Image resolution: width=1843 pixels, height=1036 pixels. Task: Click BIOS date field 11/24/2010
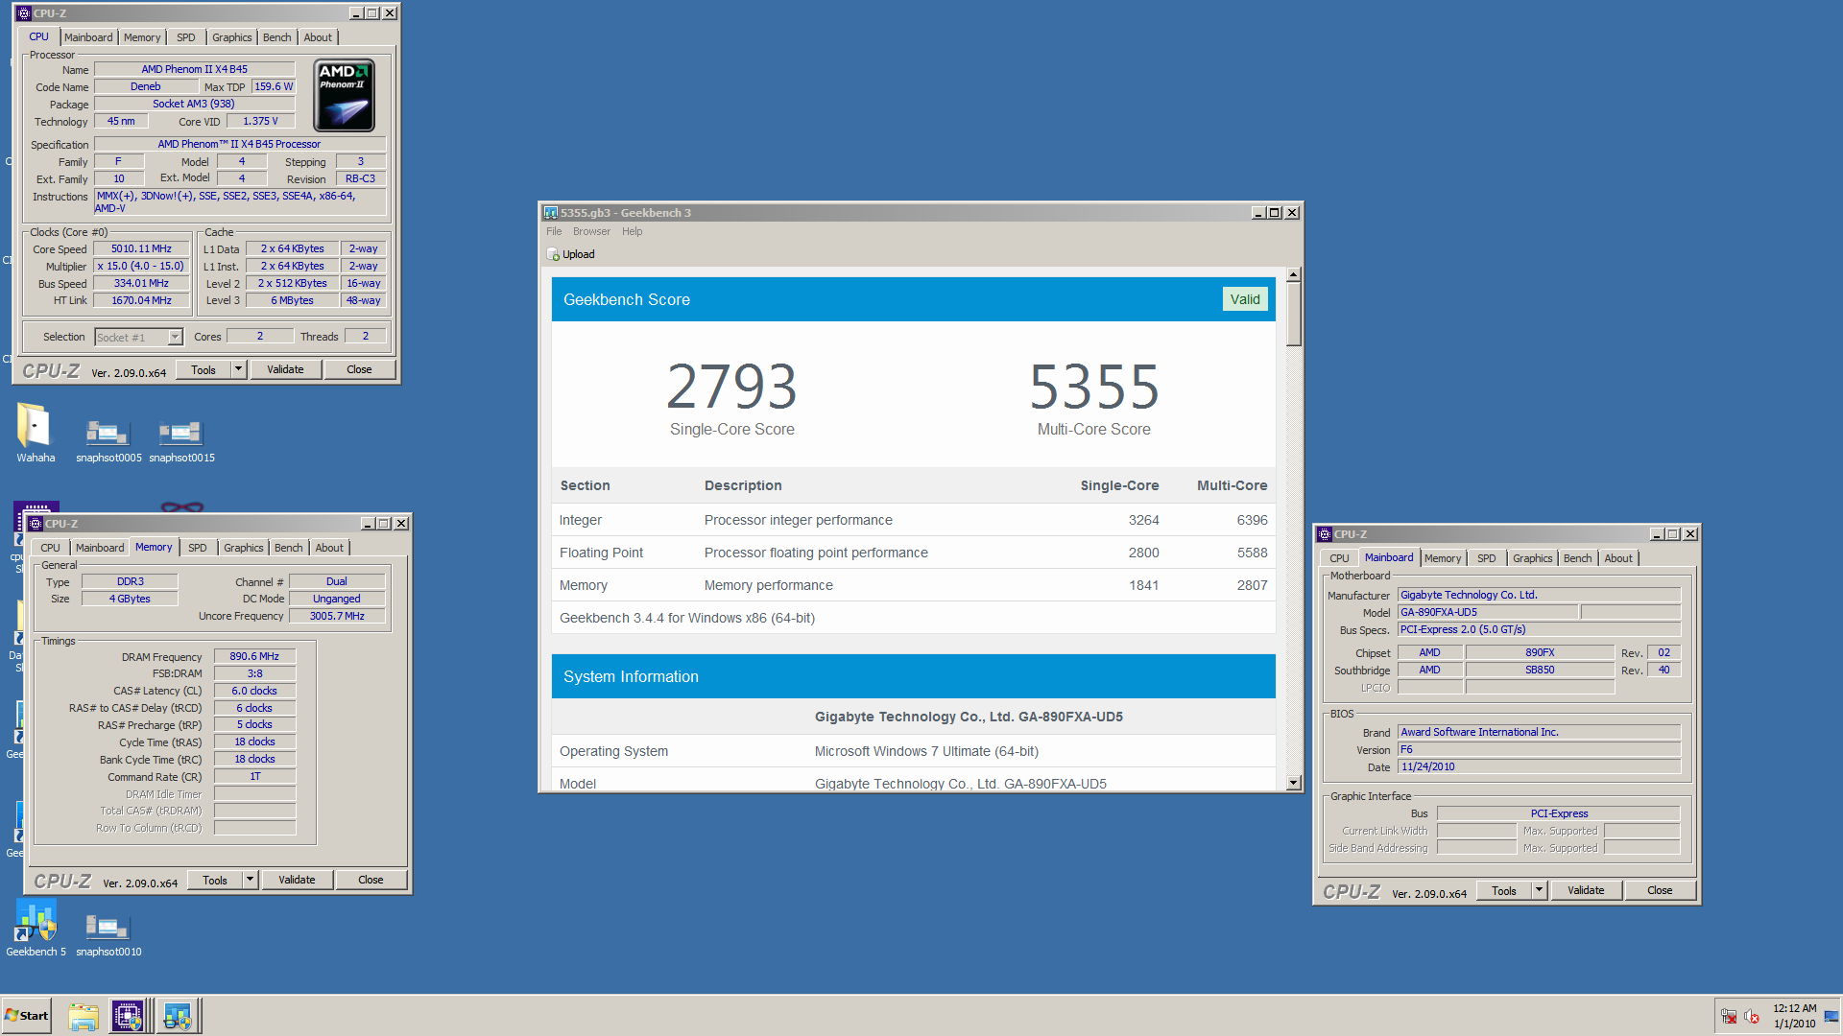coord(1539,766)
